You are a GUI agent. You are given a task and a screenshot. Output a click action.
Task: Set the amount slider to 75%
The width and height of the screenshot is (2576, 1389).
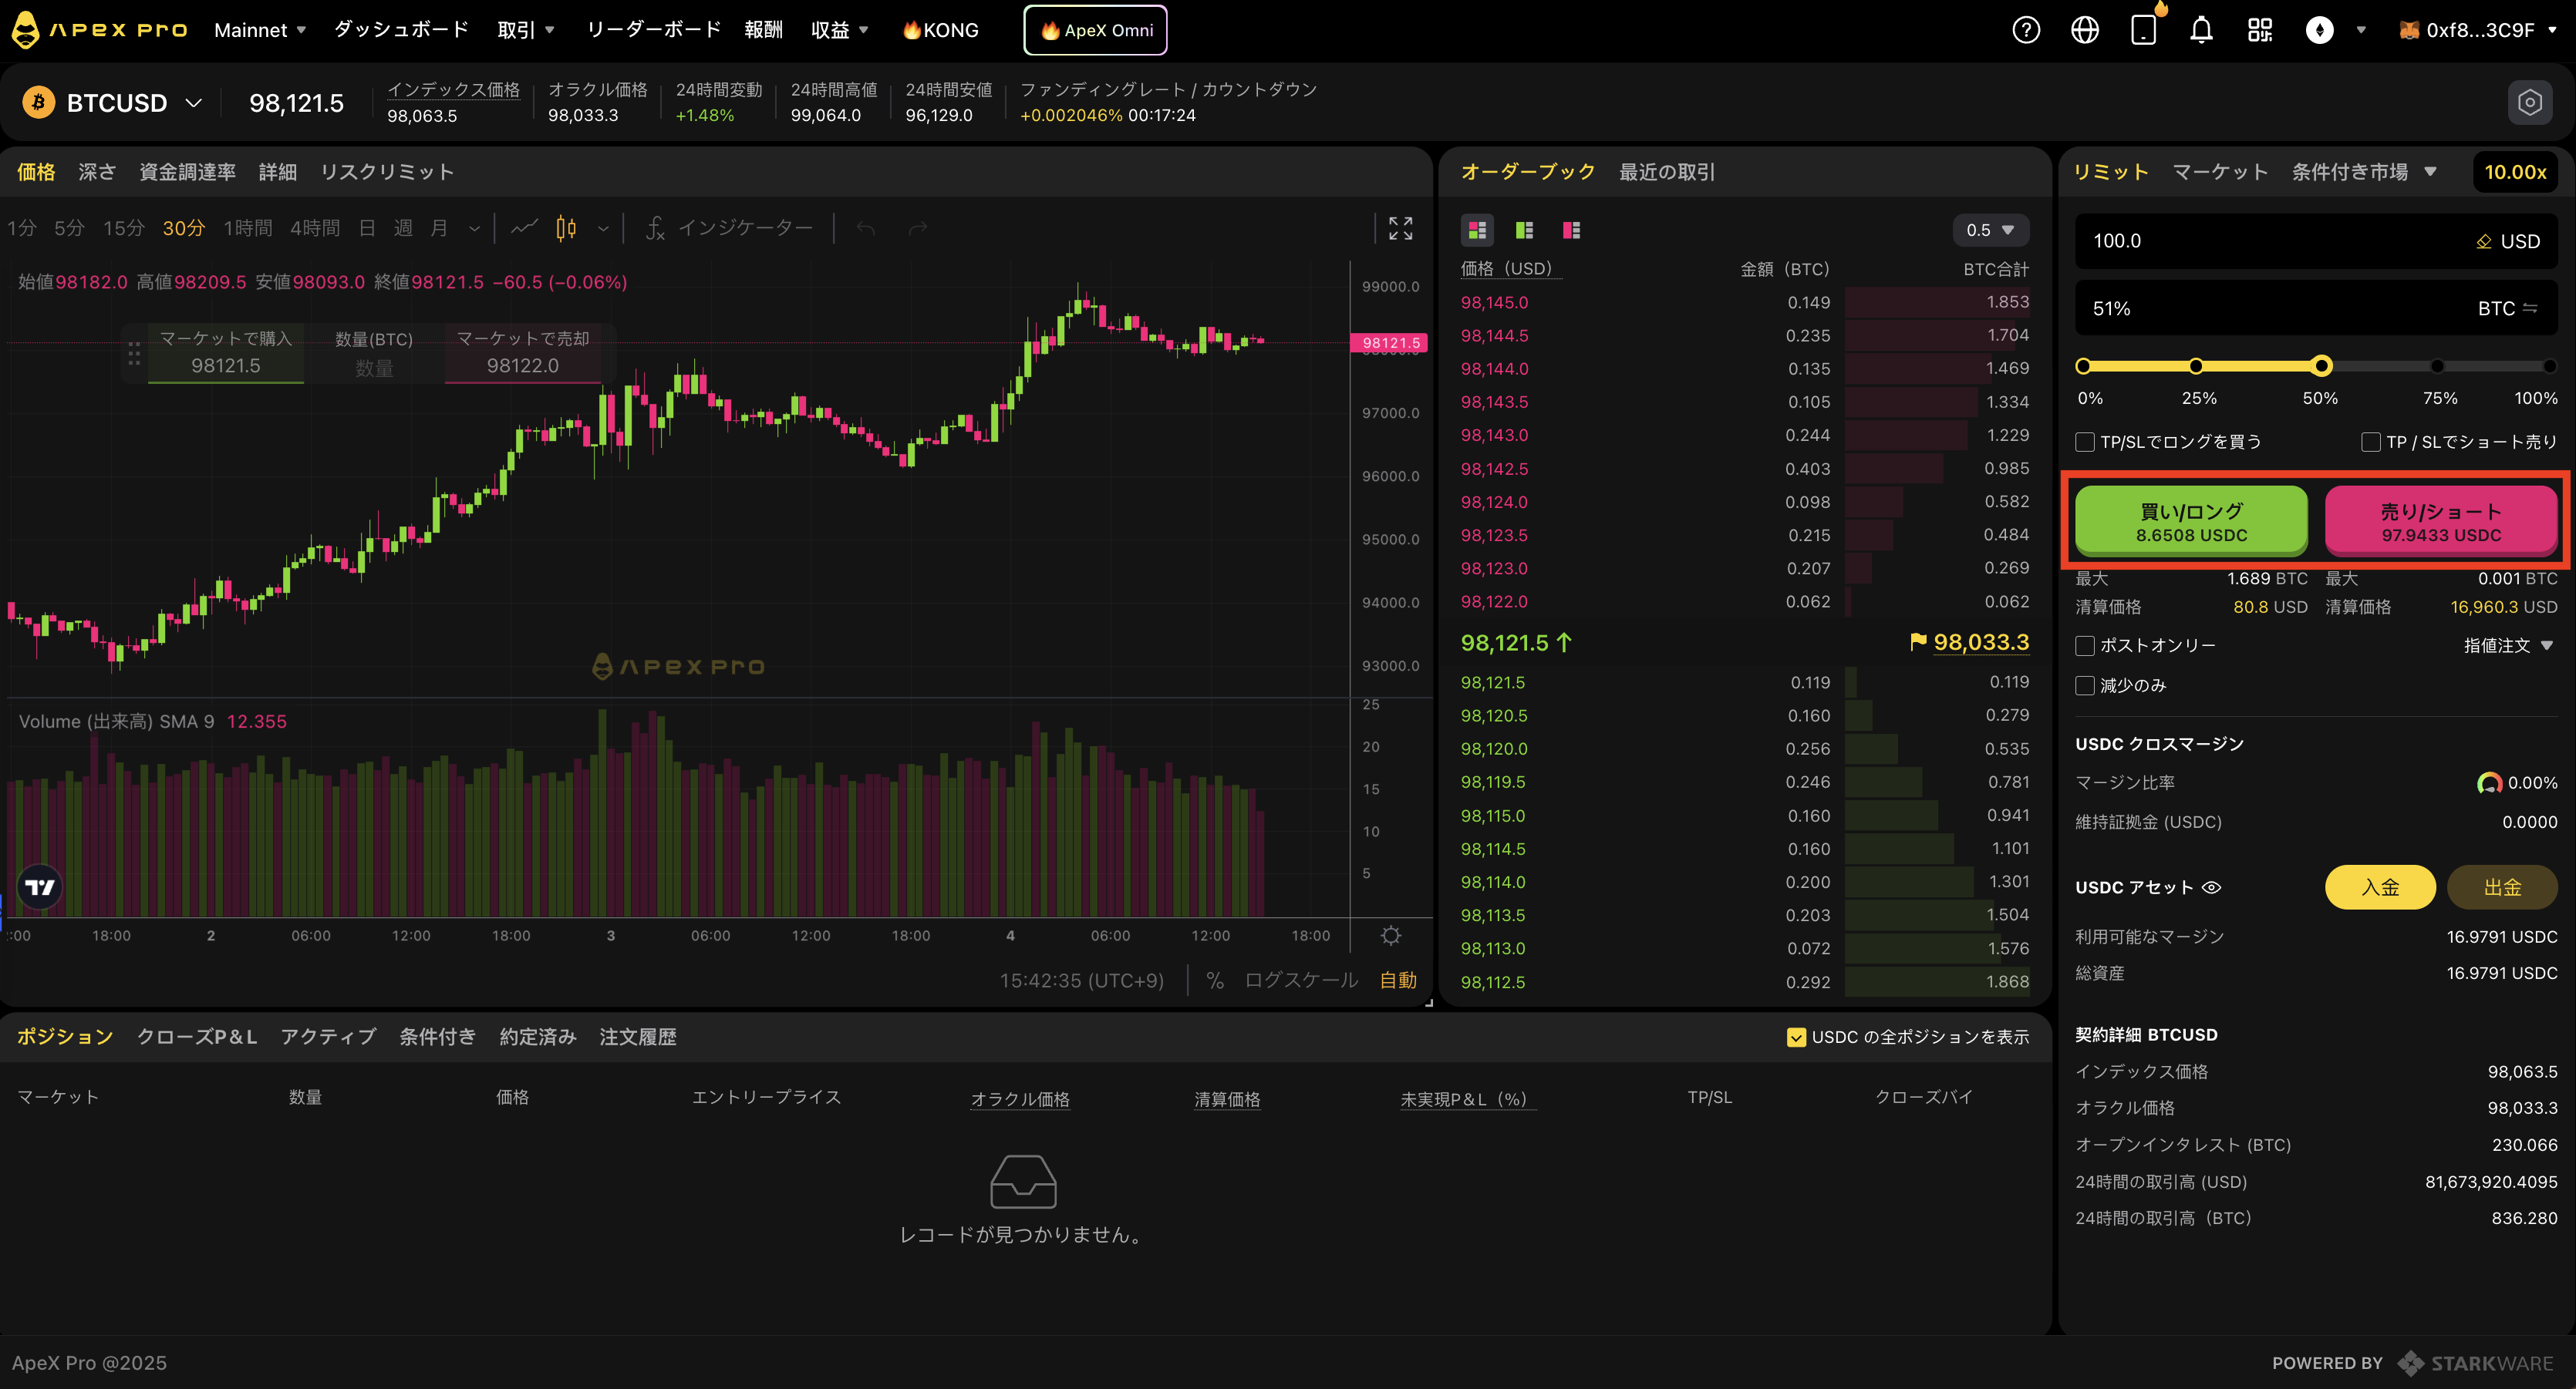(x=2437, y=367)
